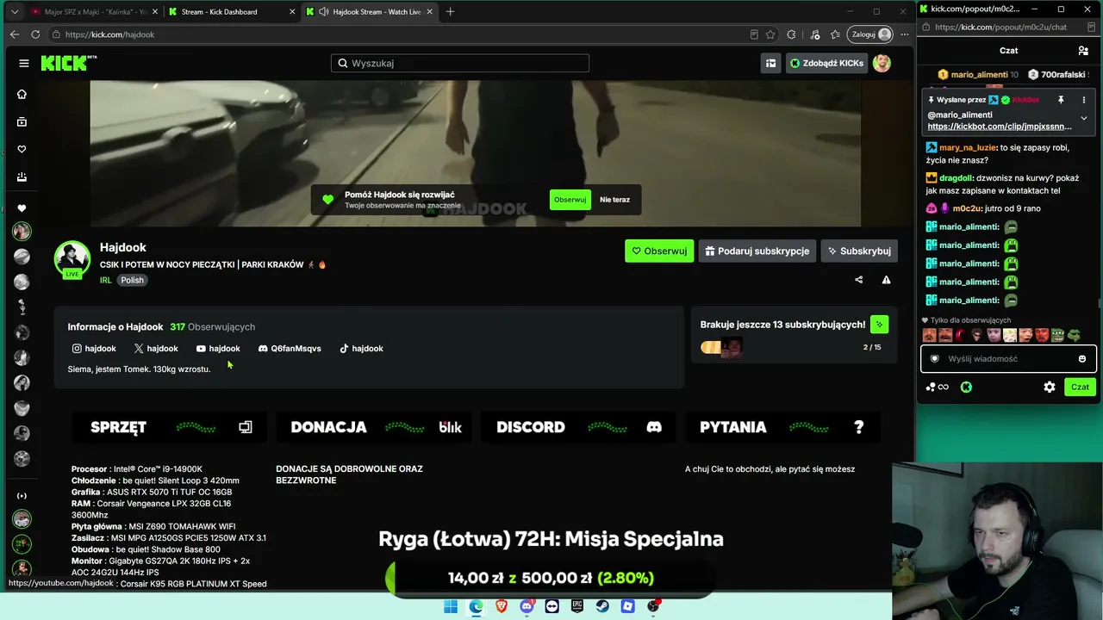
Task: Switch to the Major SPZ x Majki tab
Action: click(x=94, y=12)
